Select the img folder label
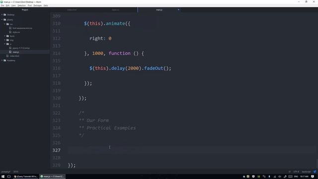318x179 pixels. point(11,40)
